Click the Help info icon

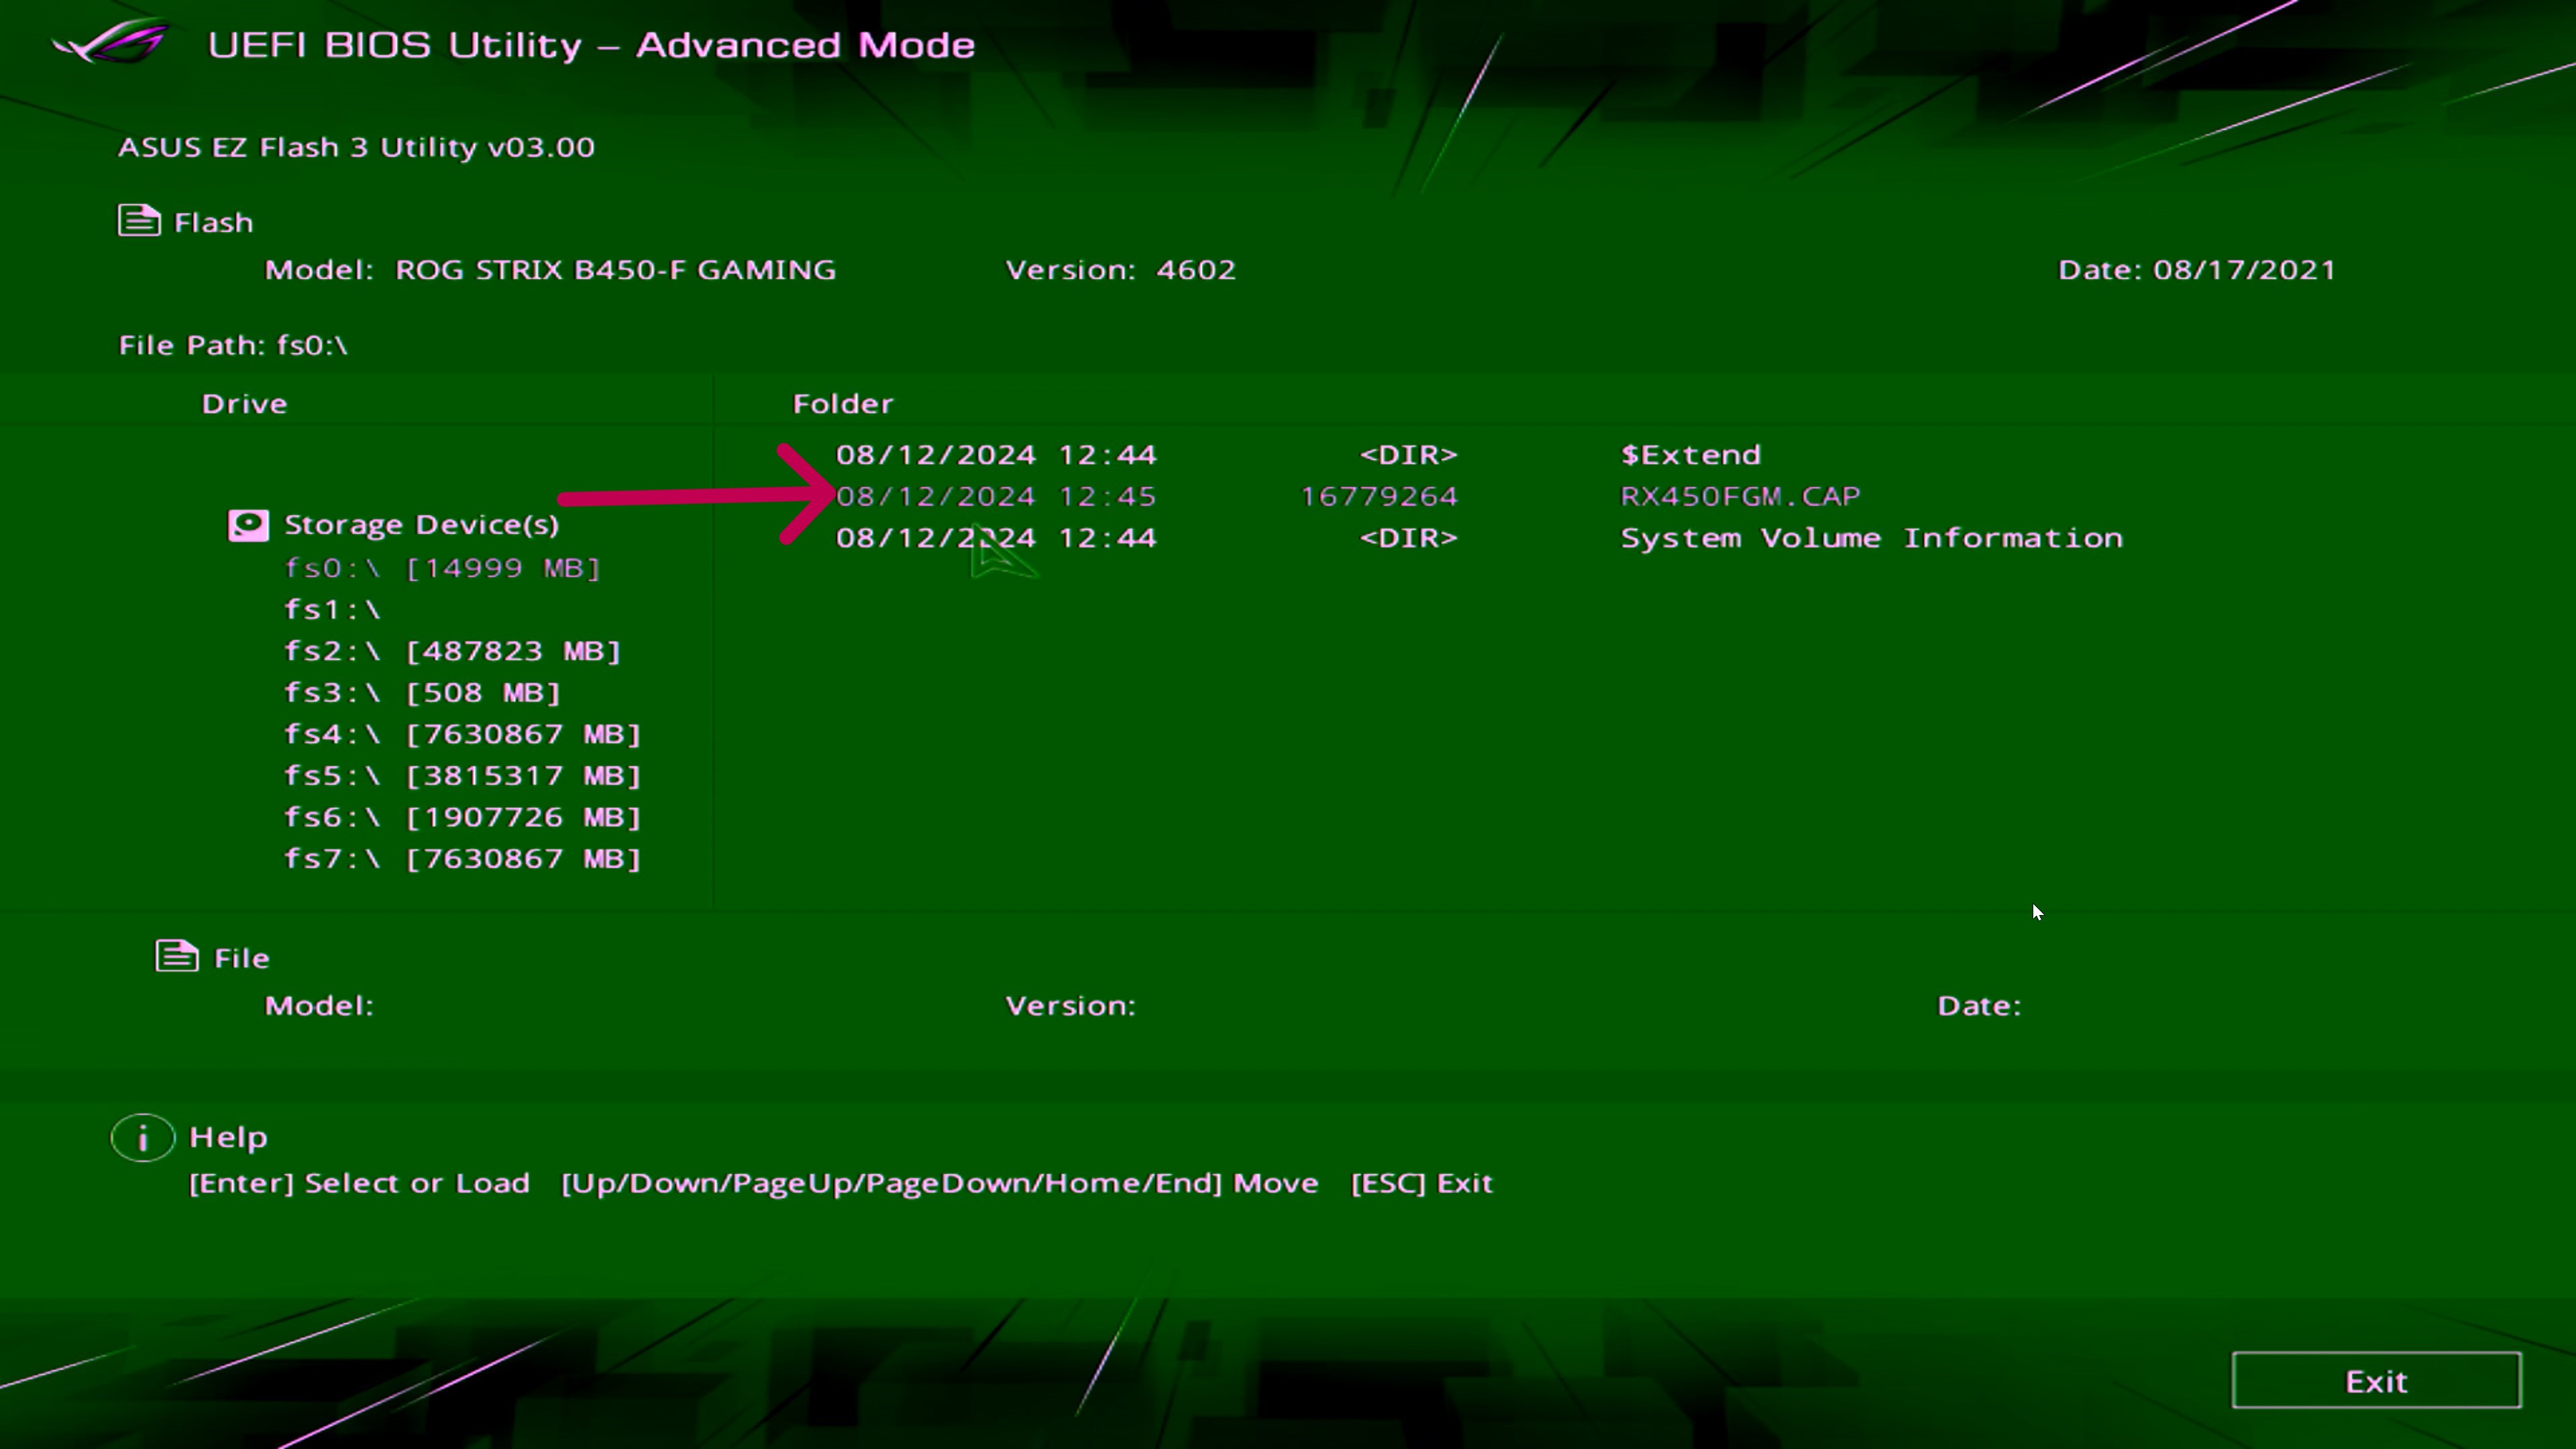click(143, 1138)
